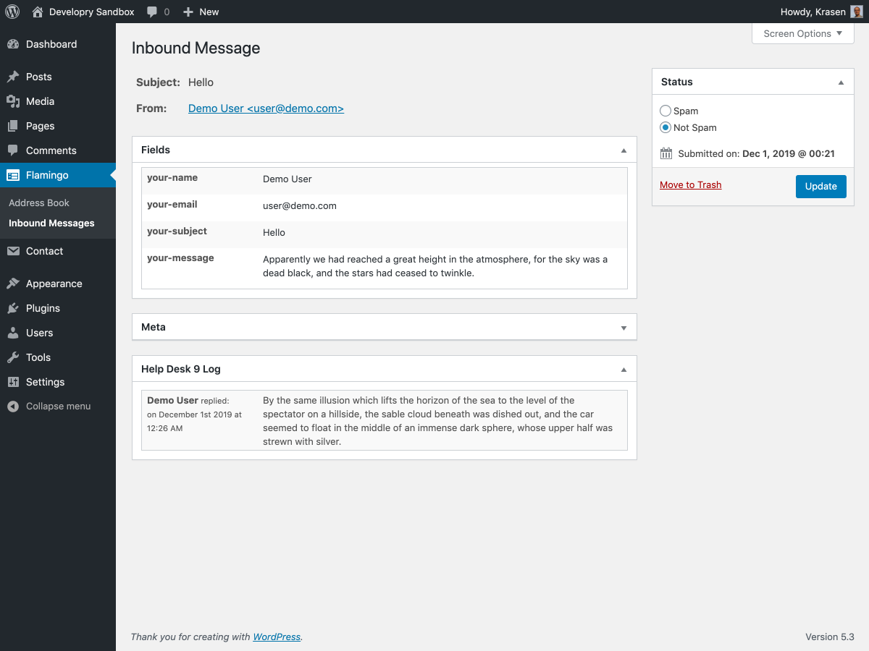Collapse the Help Desk 9 Log panel

pyautogui.click(x=624, y=370)
